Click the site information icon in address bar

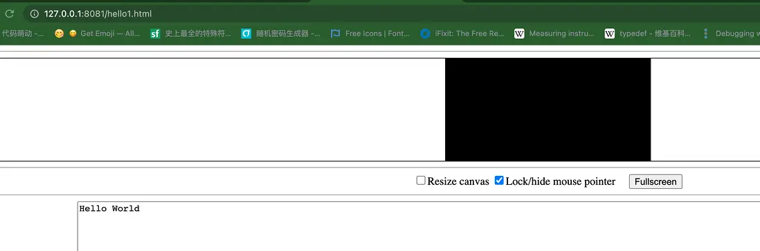34,14
